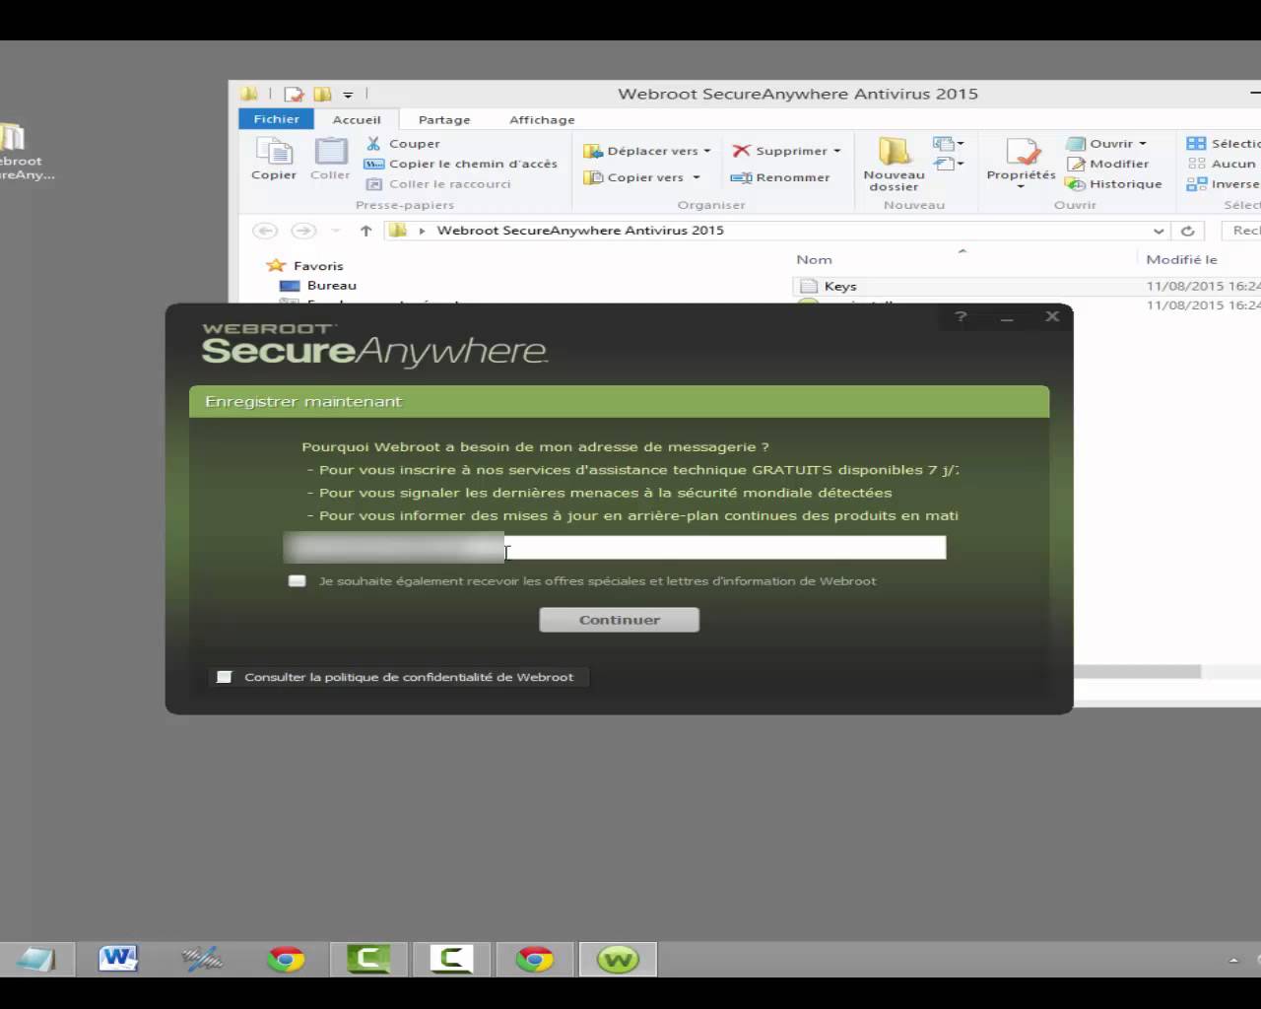Open the new item dropdown in Nouveau group

(949, 144)
